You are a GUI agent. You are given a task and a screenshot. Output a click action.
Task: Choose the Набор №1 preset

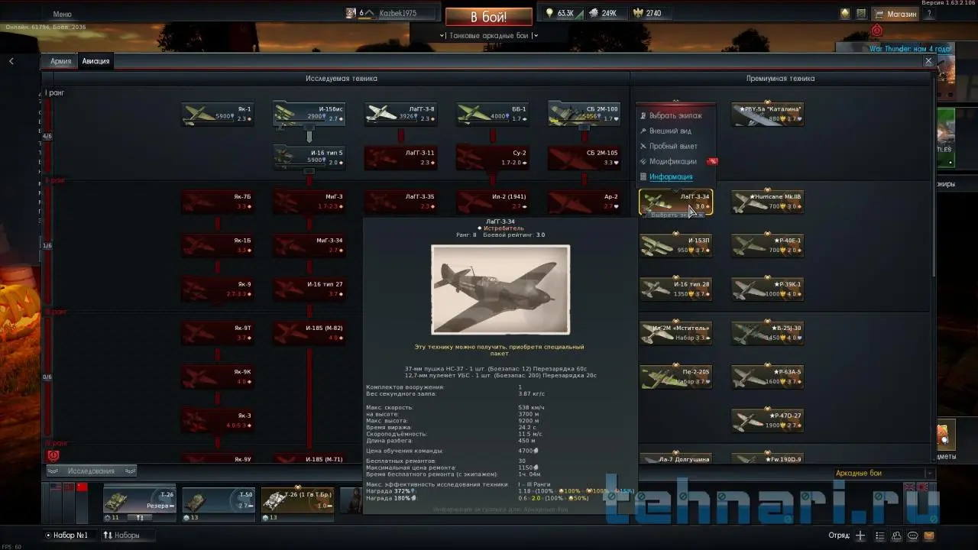point(67,535)
